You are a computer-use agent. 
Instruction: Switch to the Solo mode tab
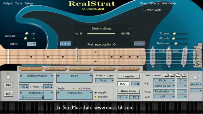coord(31,68)
